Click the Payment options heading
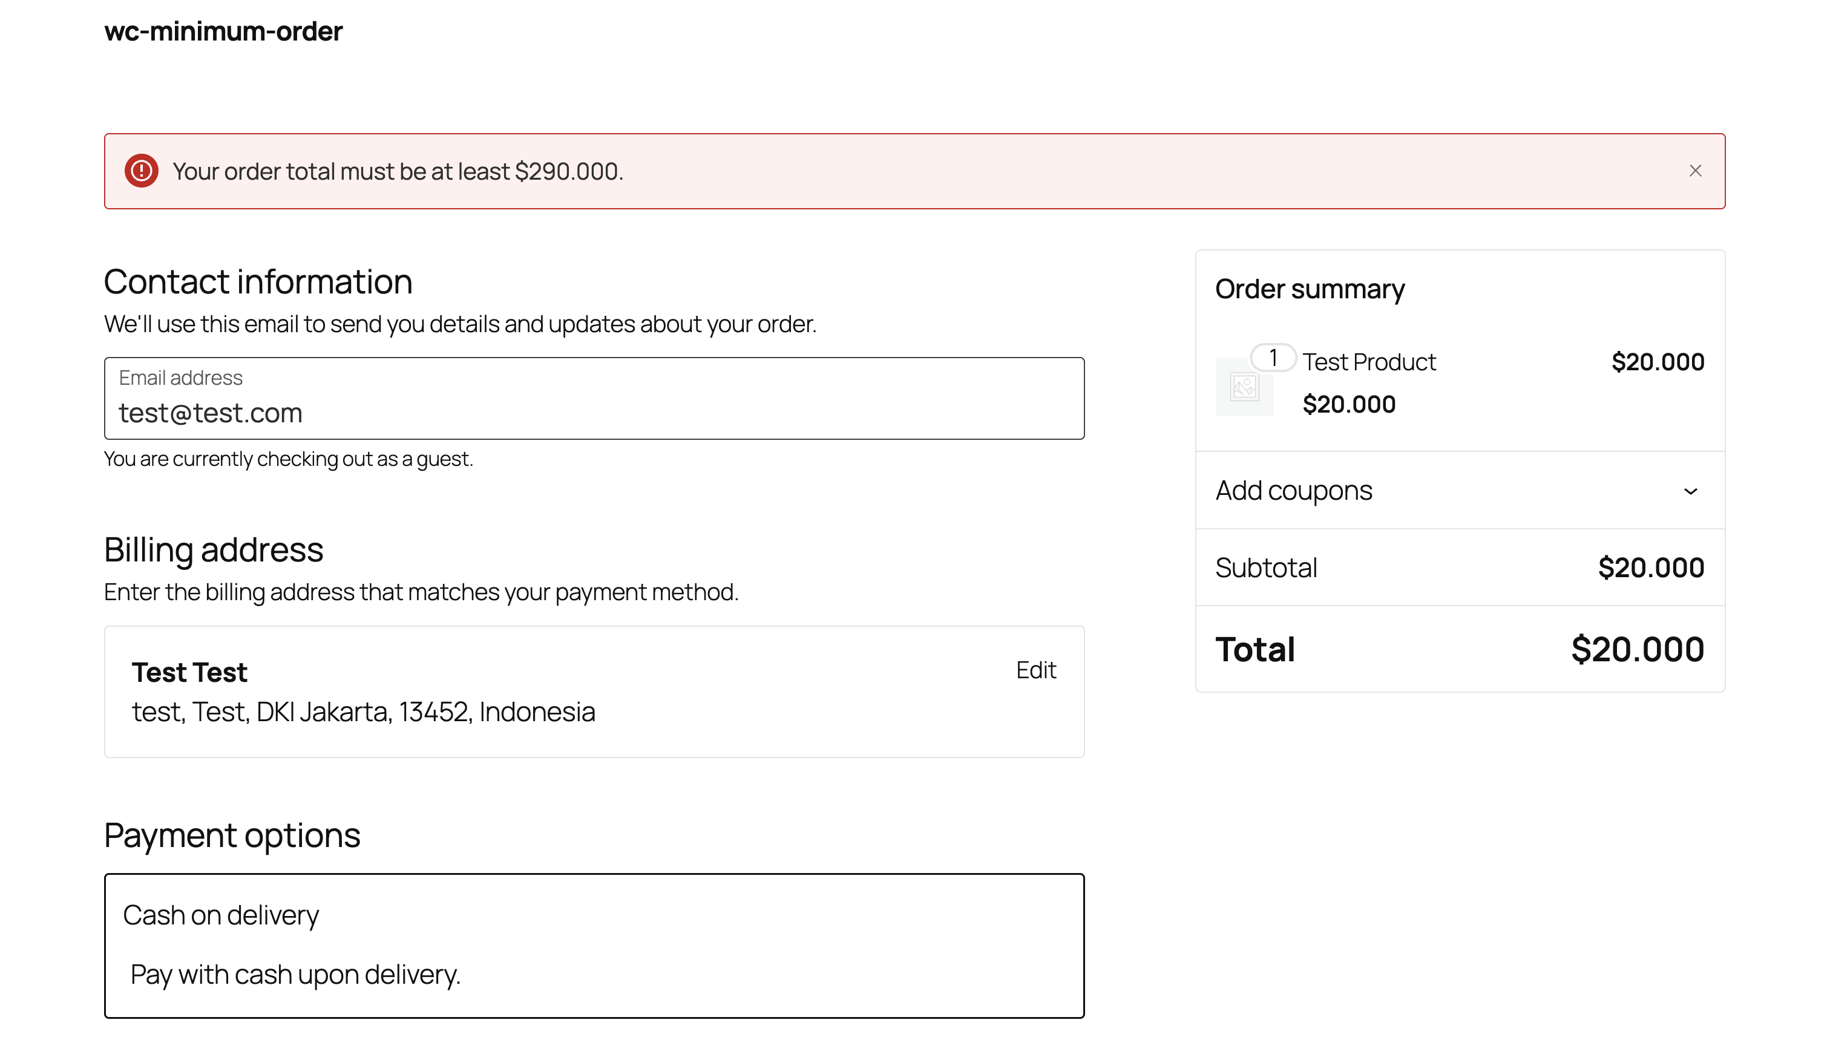 [232, 836]
